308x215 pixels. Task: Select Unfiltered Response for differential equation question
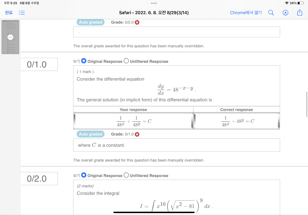point(126,60)
